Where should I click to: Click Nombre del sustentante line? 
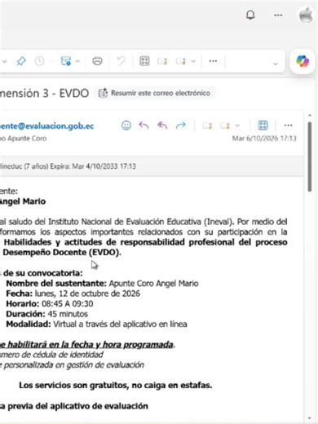[x=102, y=284]
